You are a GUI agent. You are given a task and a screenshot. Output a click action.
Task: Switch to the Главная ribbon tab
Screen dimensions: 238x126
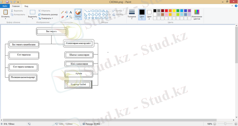(x=16, y=6)
